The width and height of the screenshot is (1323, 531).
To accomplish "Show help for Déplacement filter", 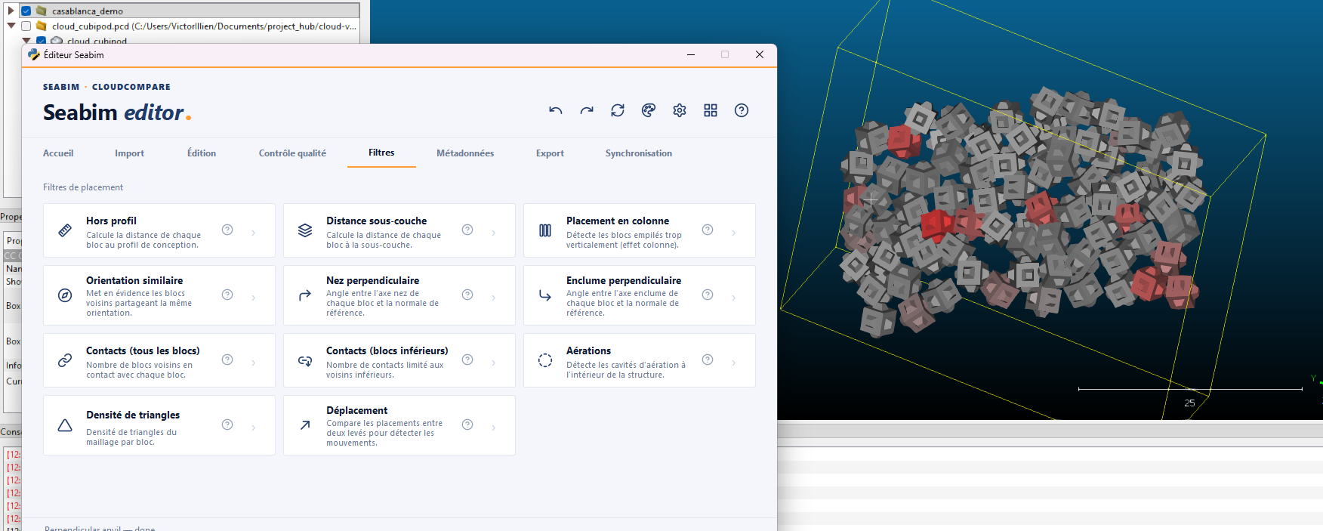I will point(467,424).
